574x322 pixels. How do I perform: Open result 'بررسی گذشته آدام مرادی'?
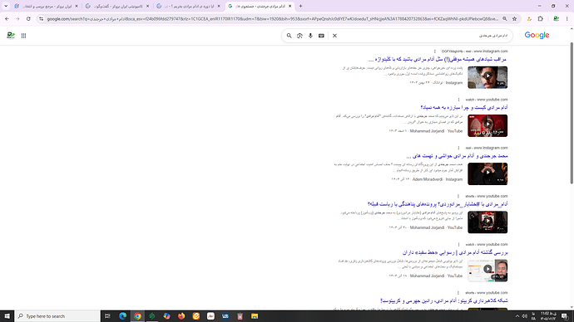455,252
